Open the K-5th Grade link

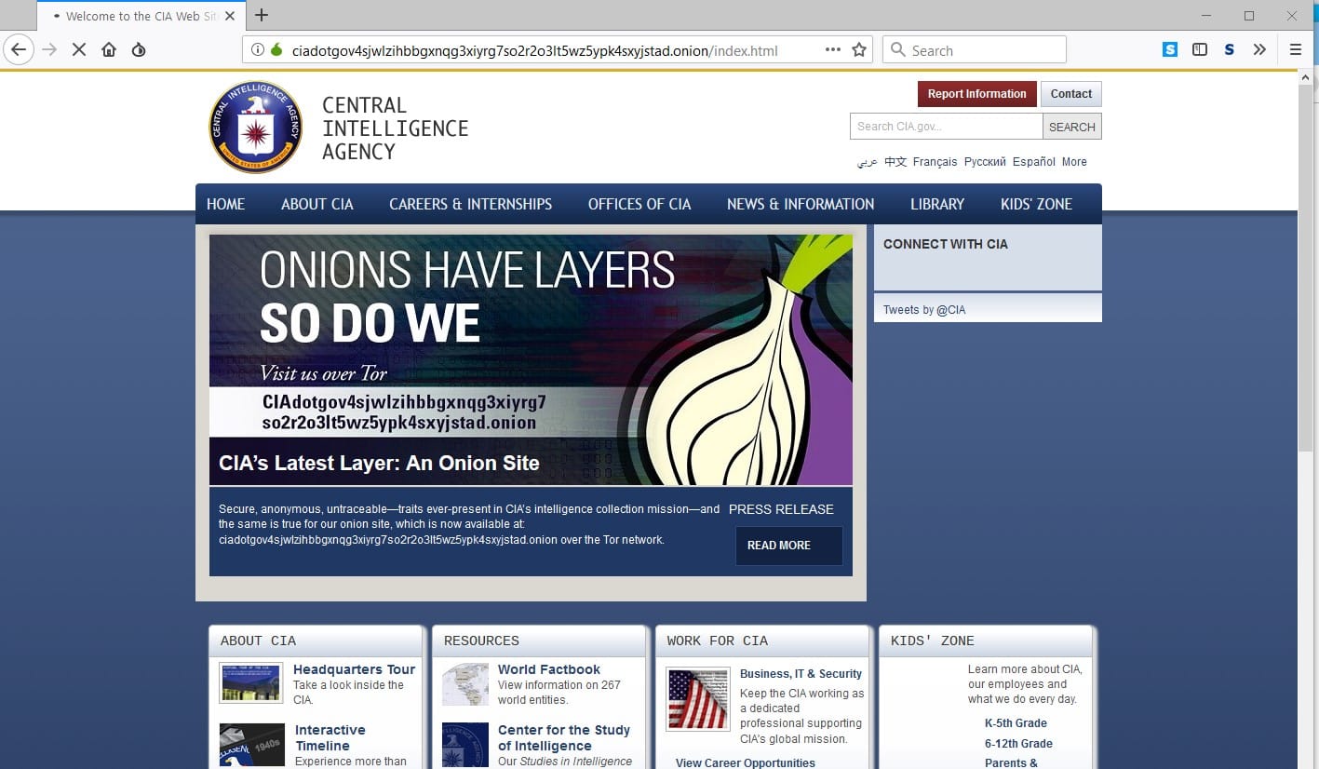(x=1016, y=723)
